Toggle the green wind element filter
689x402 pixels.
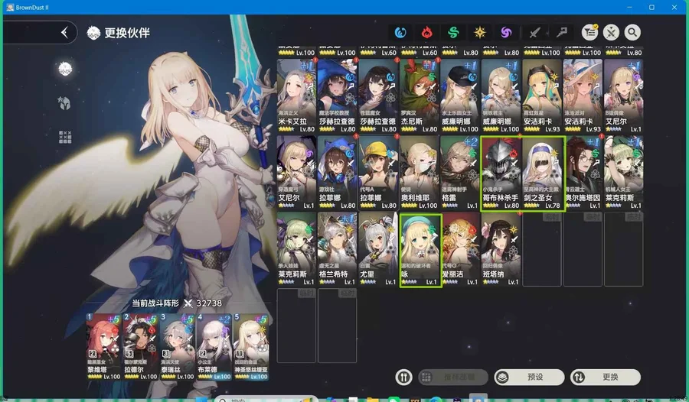click(452, 32)
